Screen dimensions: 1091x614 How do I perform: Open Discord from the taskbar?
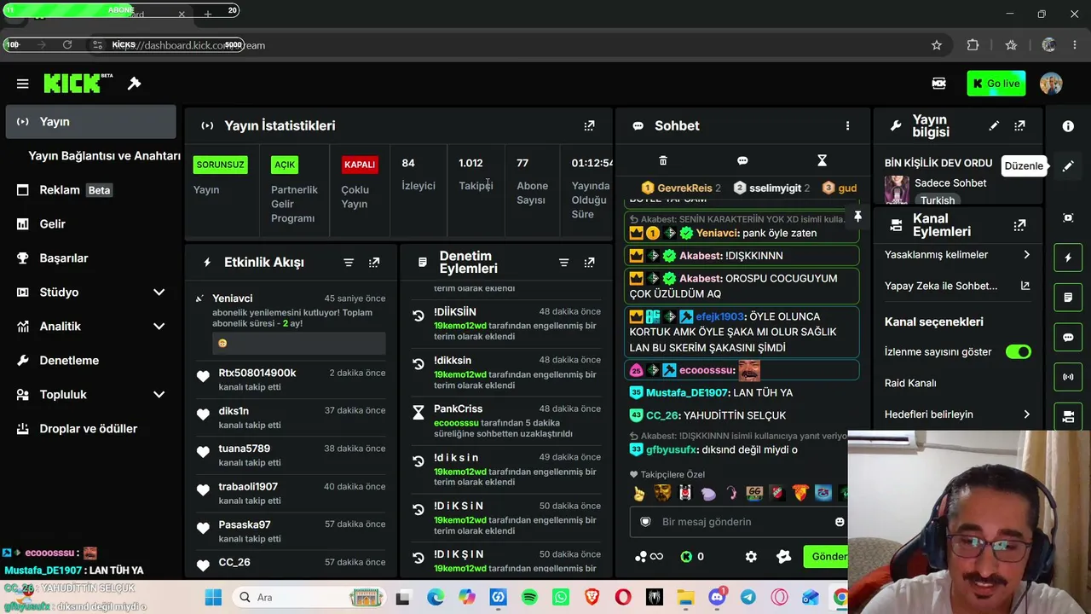pyautogui.click(x=717, y=598)
